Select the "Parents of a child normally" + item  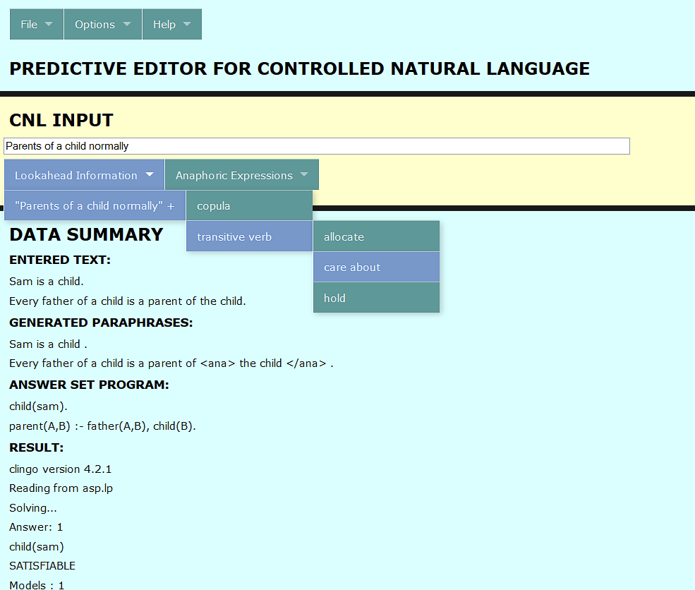pos(95,206)
